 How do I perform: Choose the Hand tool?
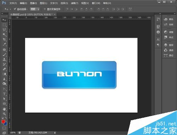pos(4,109)
